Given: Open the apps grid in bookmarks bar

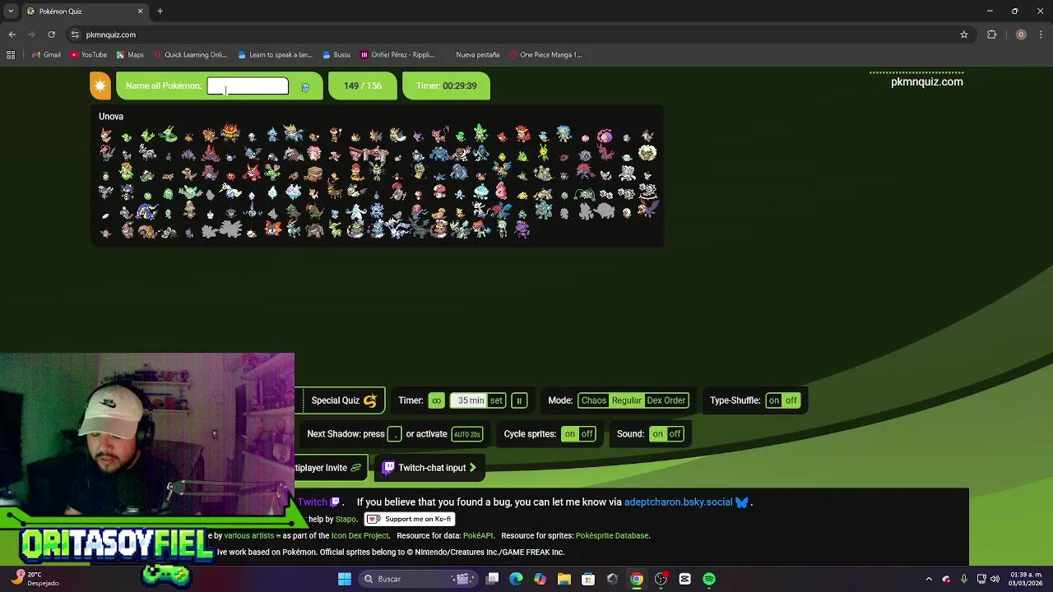Looking at the screenshot, I should point(11,55).
